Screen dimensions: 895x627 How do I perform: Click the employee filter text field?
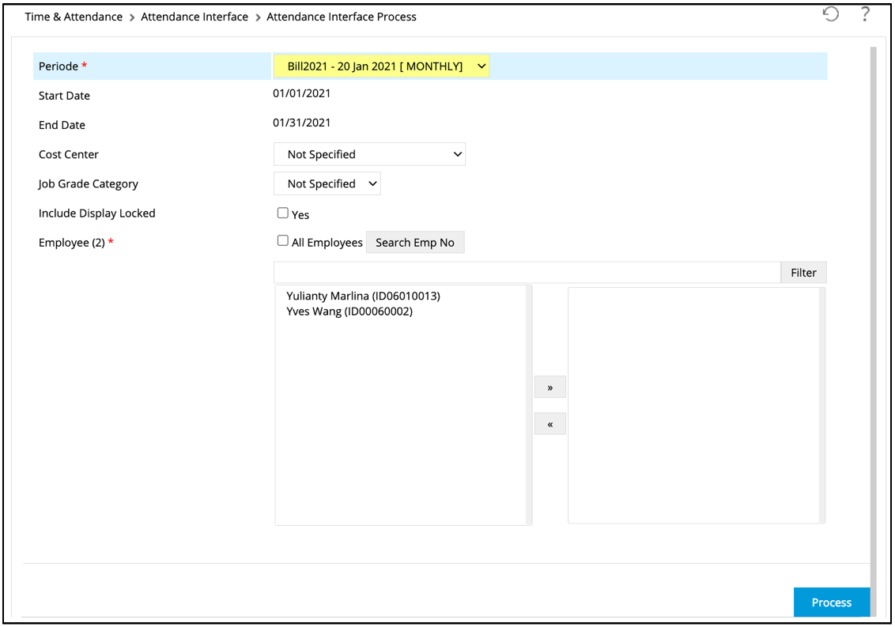(x=527, y=273)
